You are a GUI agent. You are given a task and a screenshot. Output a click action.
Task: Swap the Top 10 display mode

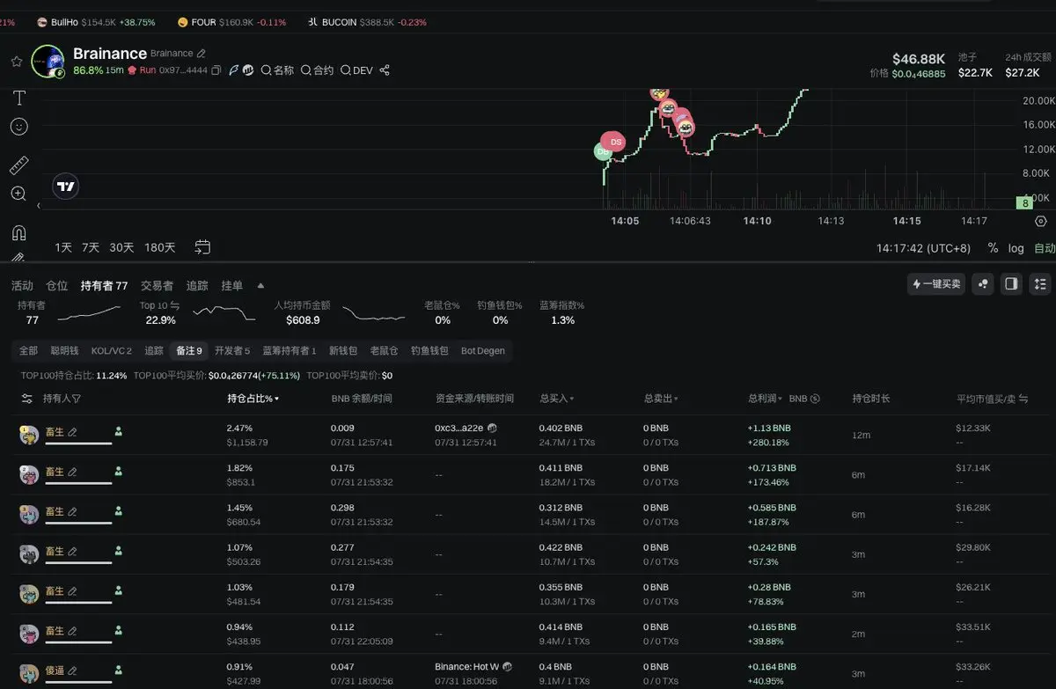(174, 305)
